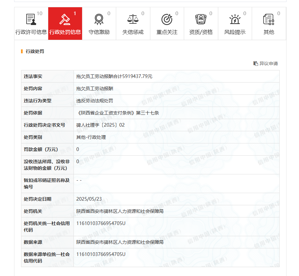Click the 处罚类别 row label
This screenshot has height=276, width=299.
(33, 137)
